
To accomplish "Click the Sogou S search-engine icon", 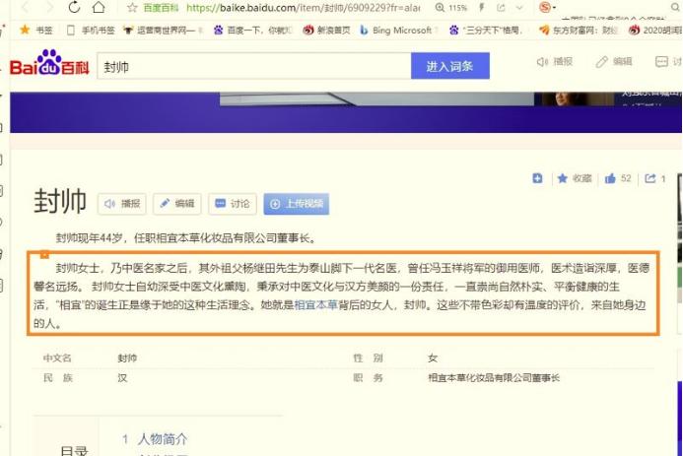I will click(x=544, y=7).
